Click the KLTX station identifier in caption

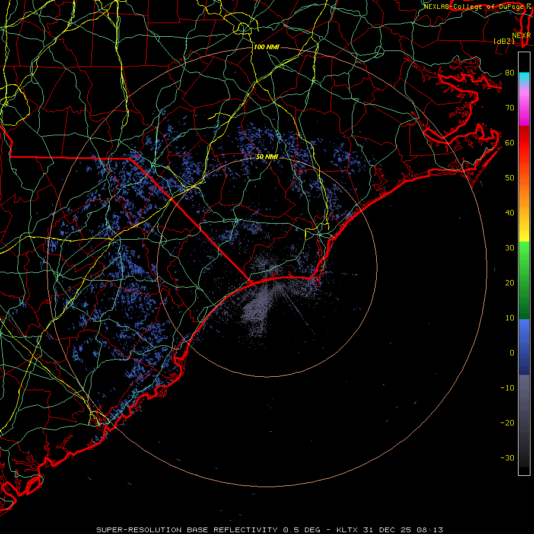click(347, 530)
